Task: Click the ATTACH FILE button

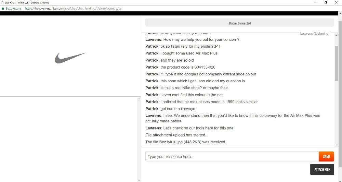Action: point(322,169)
